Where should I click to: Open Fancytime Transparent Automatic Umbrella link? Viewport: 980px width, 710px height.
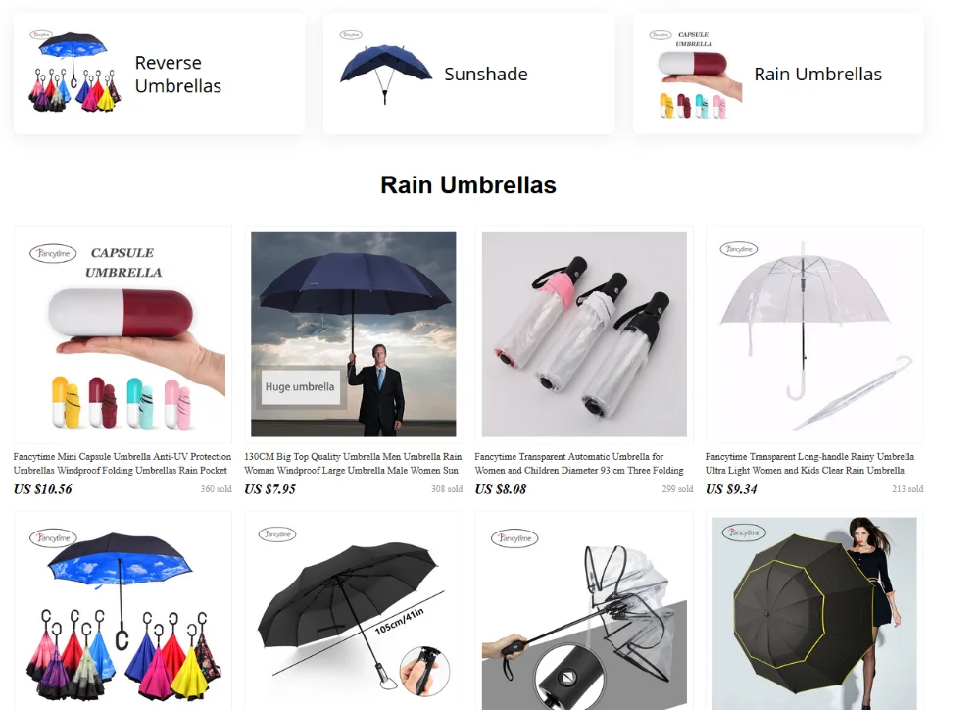(x=579, y=464)
